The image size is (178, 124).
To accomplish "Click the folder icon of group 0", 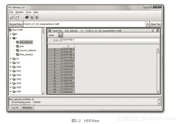I will tap(14, 34).
